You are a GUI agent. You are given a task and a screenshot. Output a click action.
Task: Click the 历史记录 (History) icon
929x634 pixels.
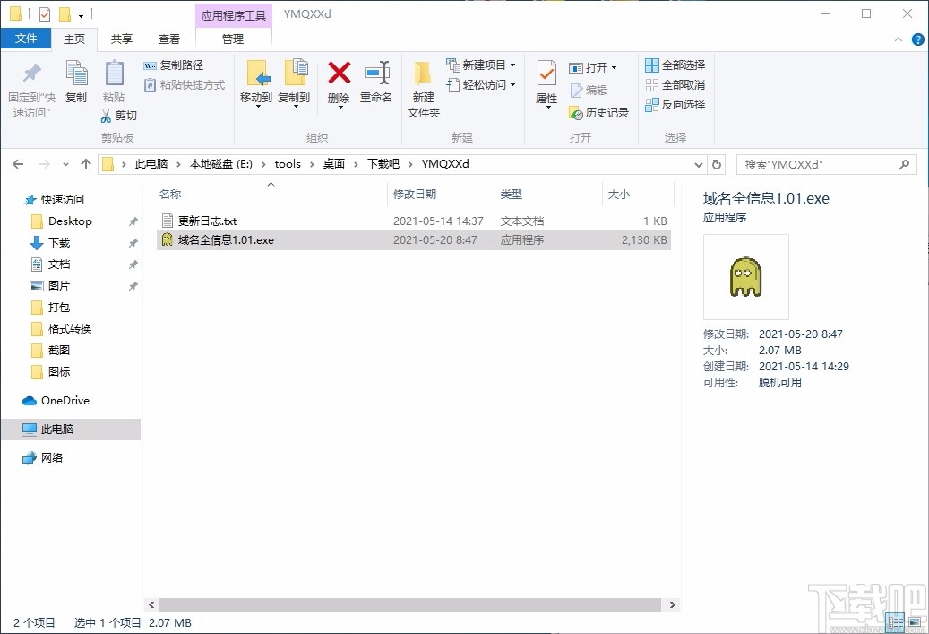pyautogui.click(x=584, y=113)
